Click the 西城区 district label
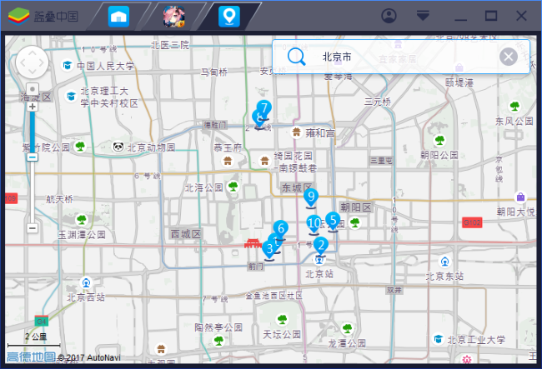 coord(186,234)
